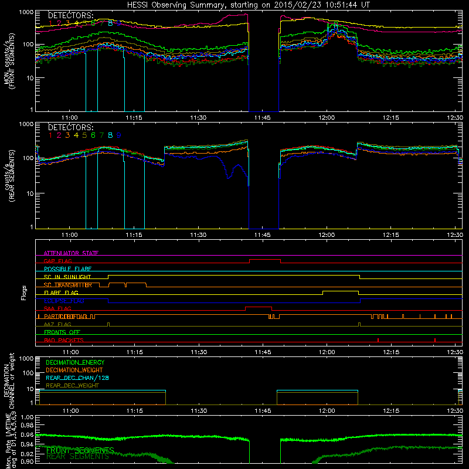
Task: Click the DECIMATION CHANNEL or weight axis title
Action: pyautogui.click(x=9, y=380)
